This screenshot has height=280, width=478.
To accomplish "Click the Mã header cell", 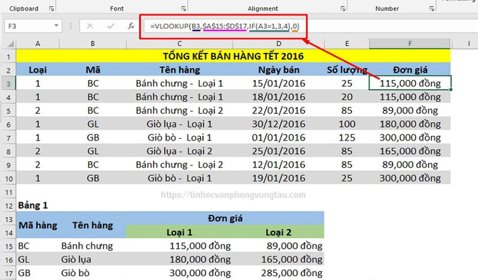I will click(x=93, y=70).
